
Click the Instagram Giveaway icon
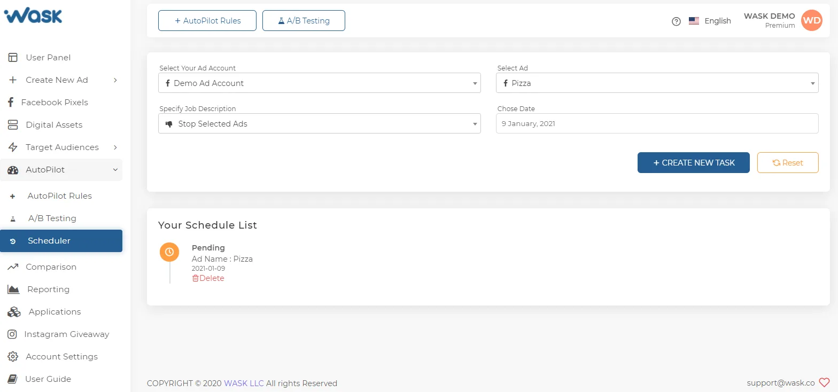(12, 334)
